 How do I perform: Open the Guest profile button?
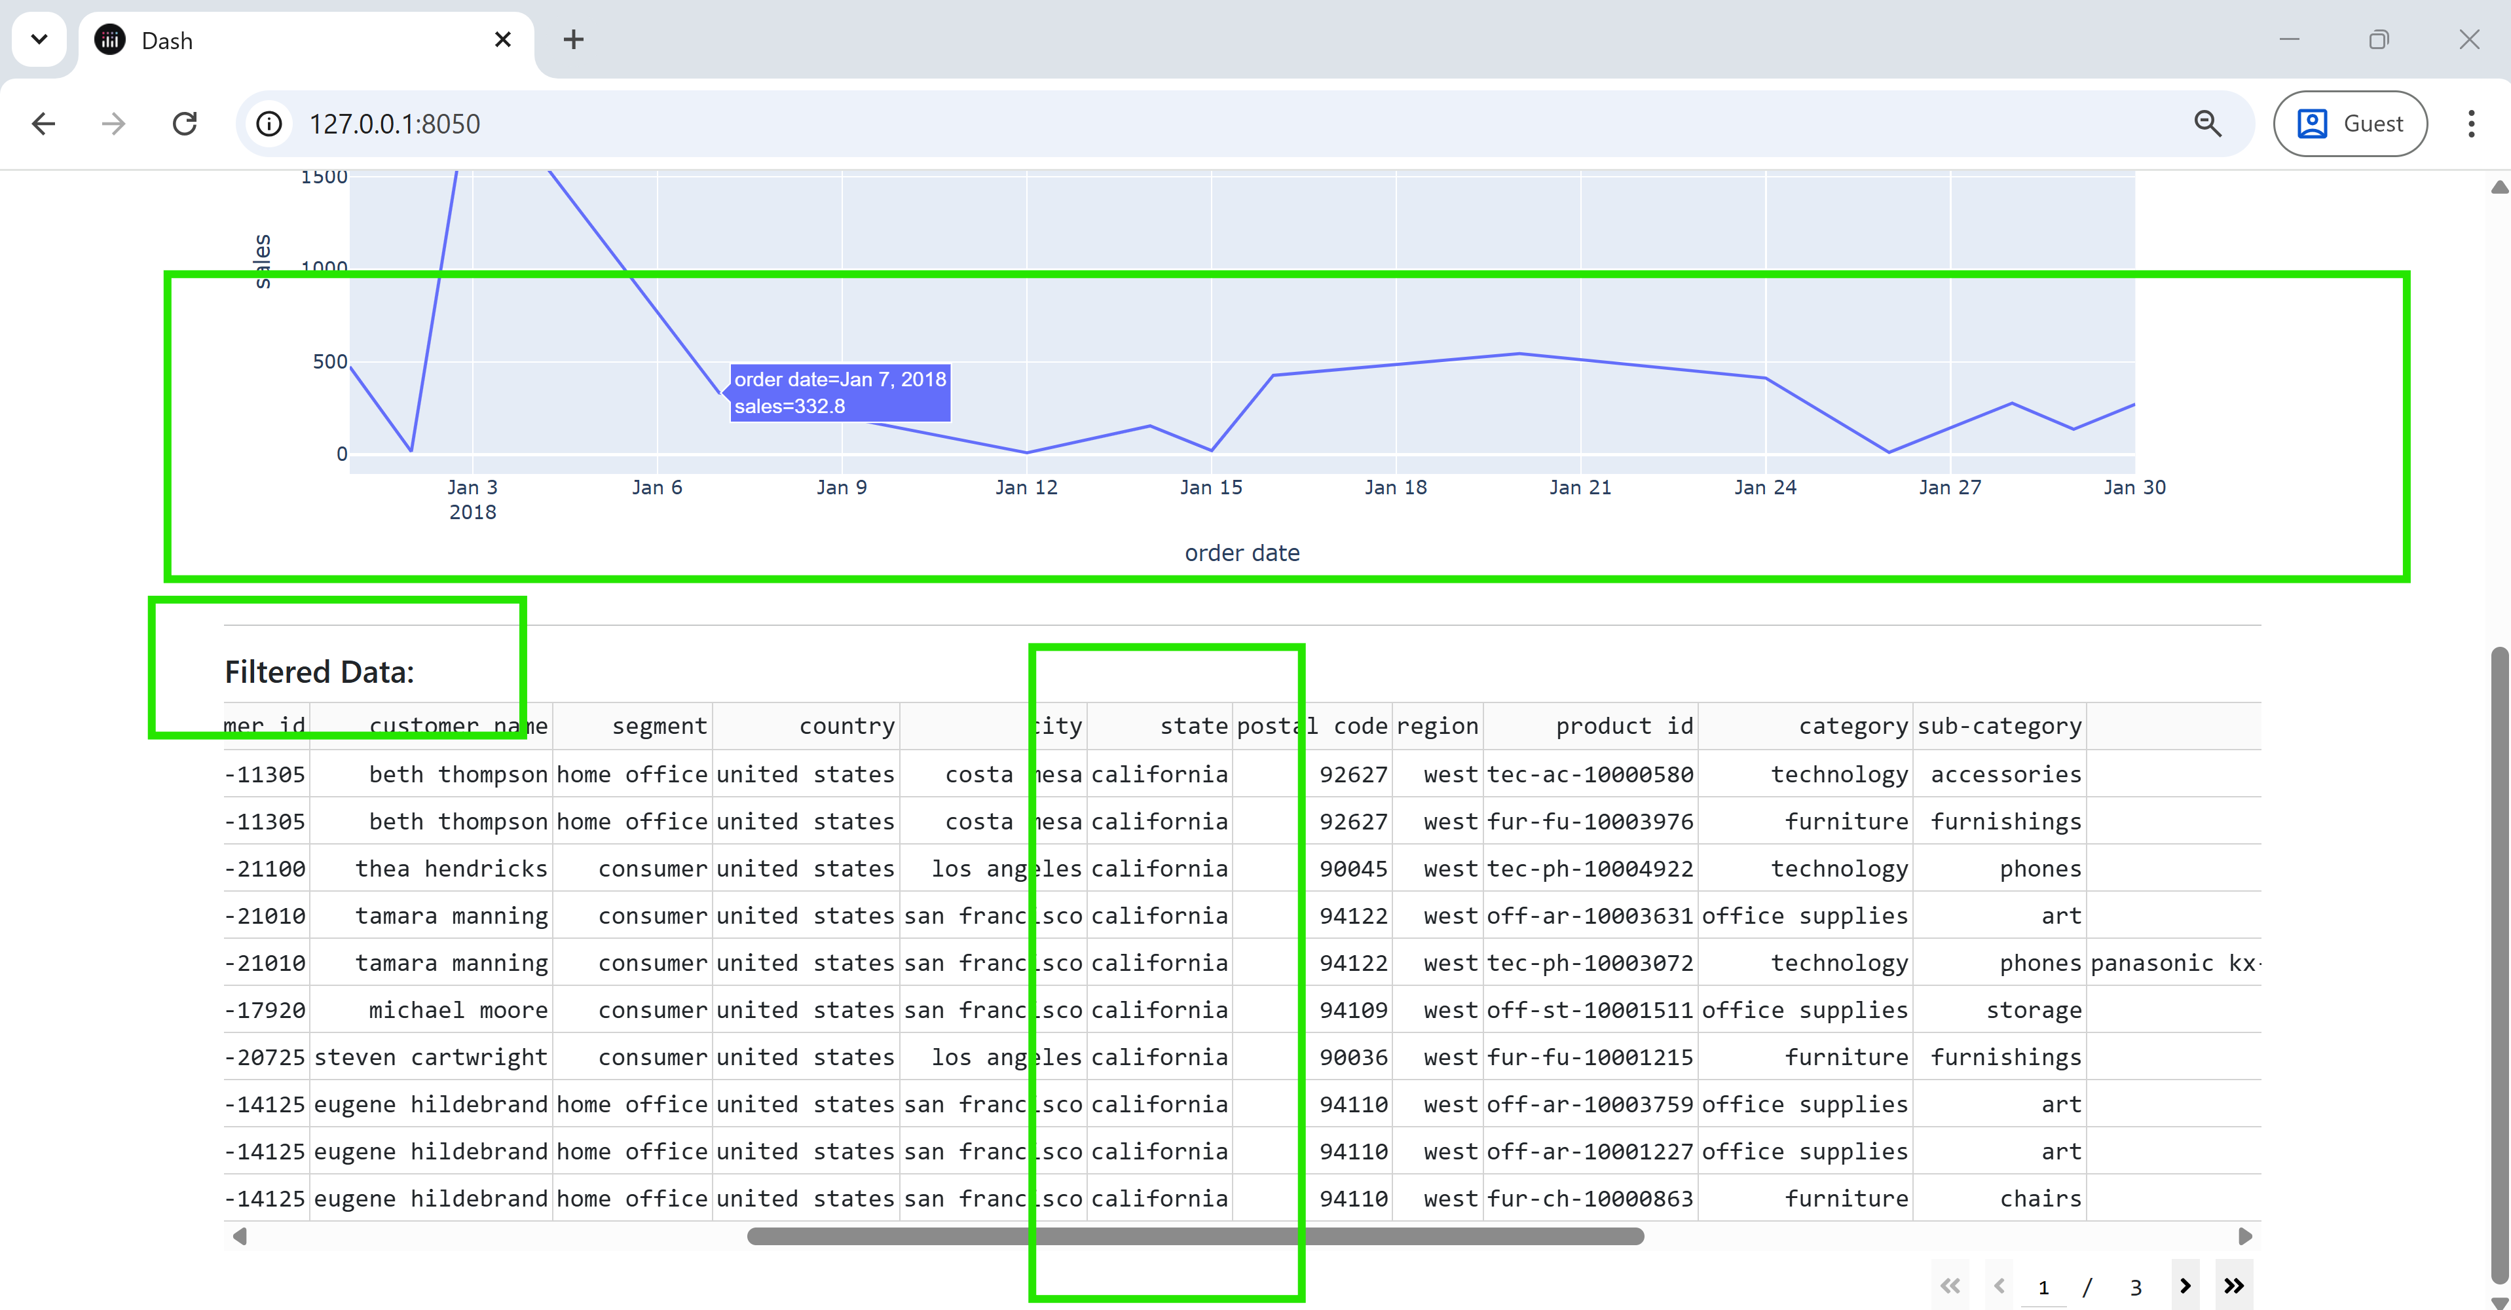tap(2349, 124)
